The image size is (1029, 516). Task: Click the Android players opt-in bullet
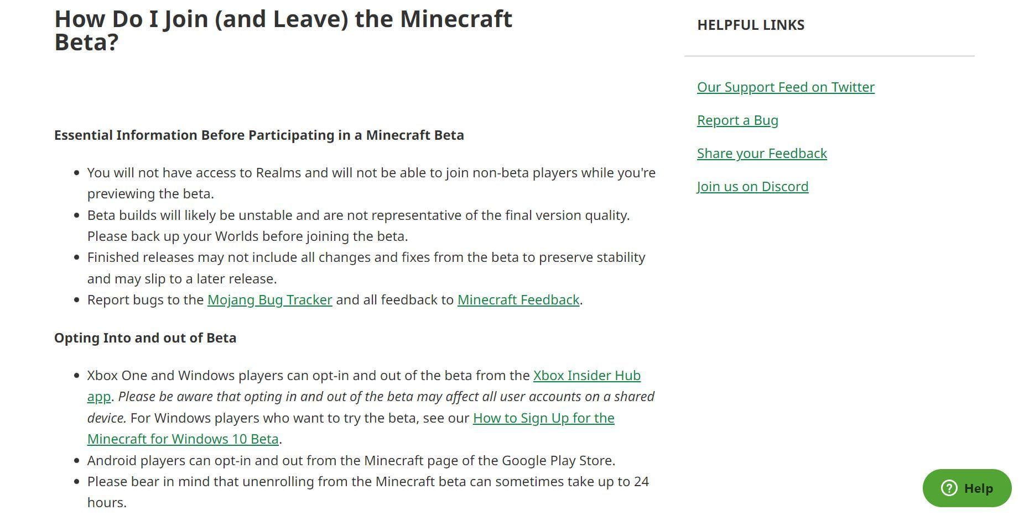(x=351, y=461)
